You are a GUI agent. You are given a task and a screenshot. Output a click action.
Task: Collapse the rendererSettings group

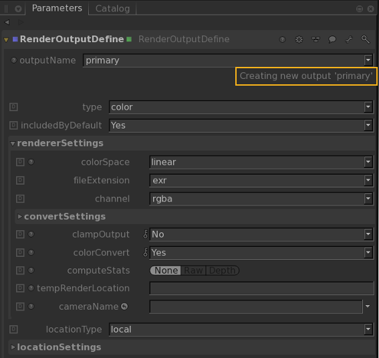(13, 143)
